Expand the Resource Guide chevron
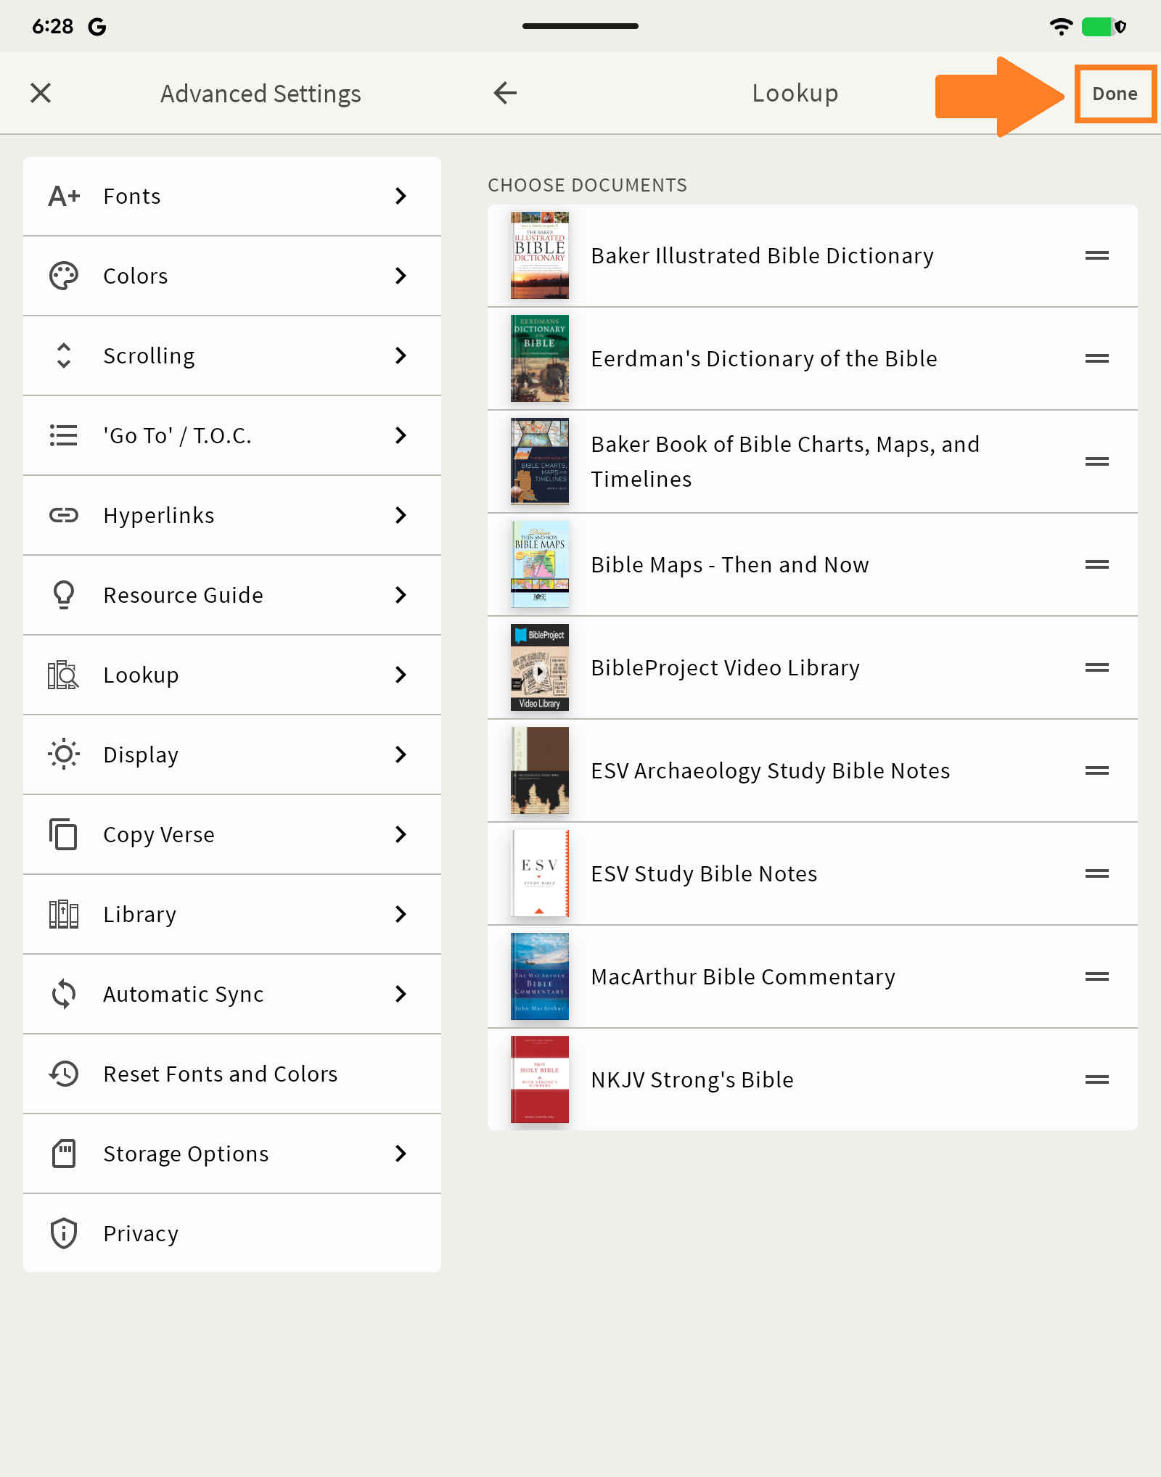The width and height of the screenshot is (1161, 1477). 401,595
